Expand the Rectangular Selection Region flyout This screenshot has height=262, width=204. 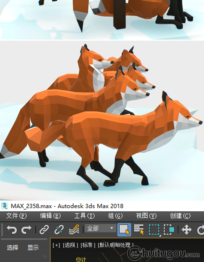click(x=154, y=230)
